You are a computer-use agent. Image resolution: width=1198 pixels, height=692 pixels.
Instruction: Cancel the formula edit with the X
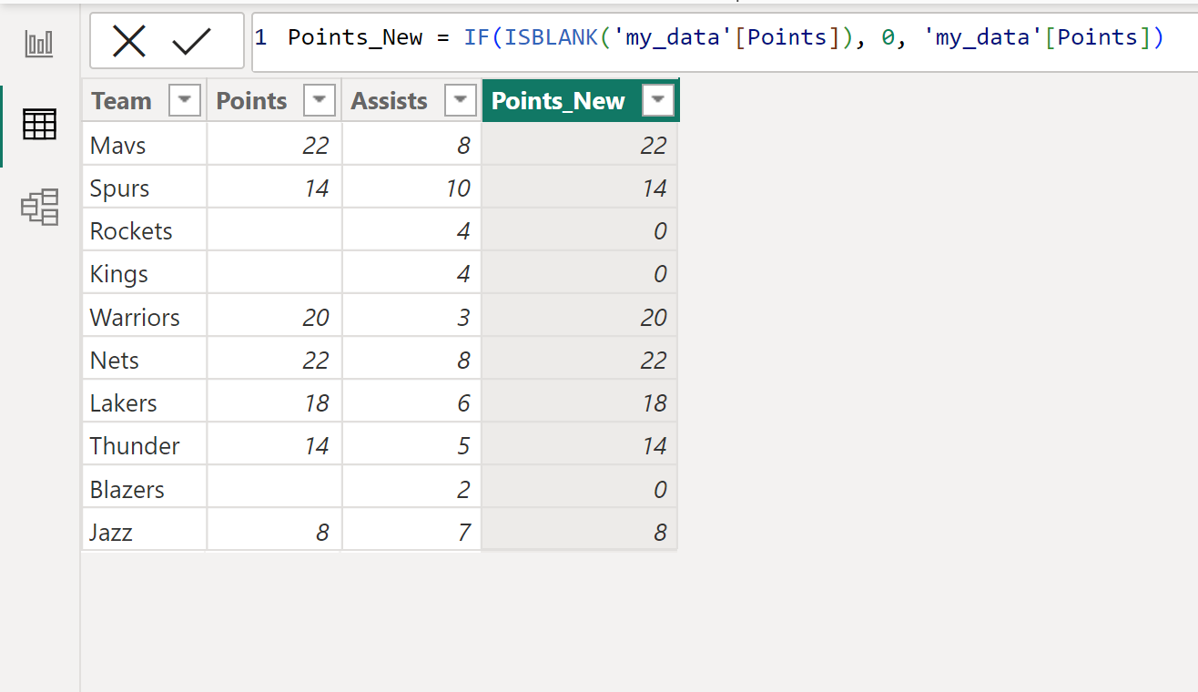(x=130, y=40)
